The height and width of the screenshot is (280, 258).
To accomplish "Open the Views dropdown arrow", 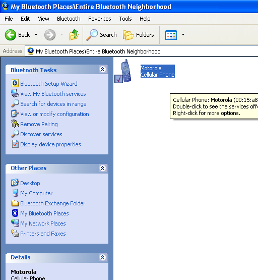I will (183, 35).
